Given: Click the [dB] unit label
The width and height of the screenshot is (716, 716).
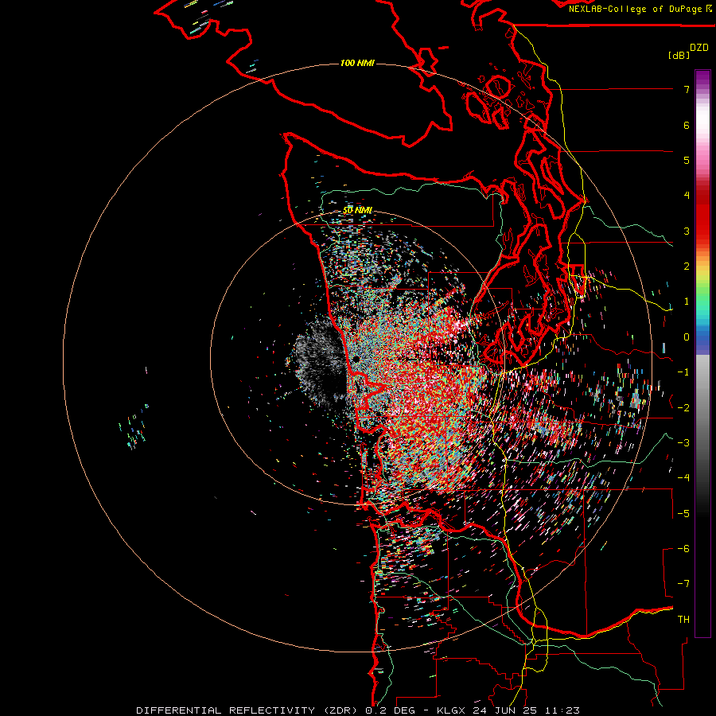Looking at the screenshot, I should [x=679, y=55].
